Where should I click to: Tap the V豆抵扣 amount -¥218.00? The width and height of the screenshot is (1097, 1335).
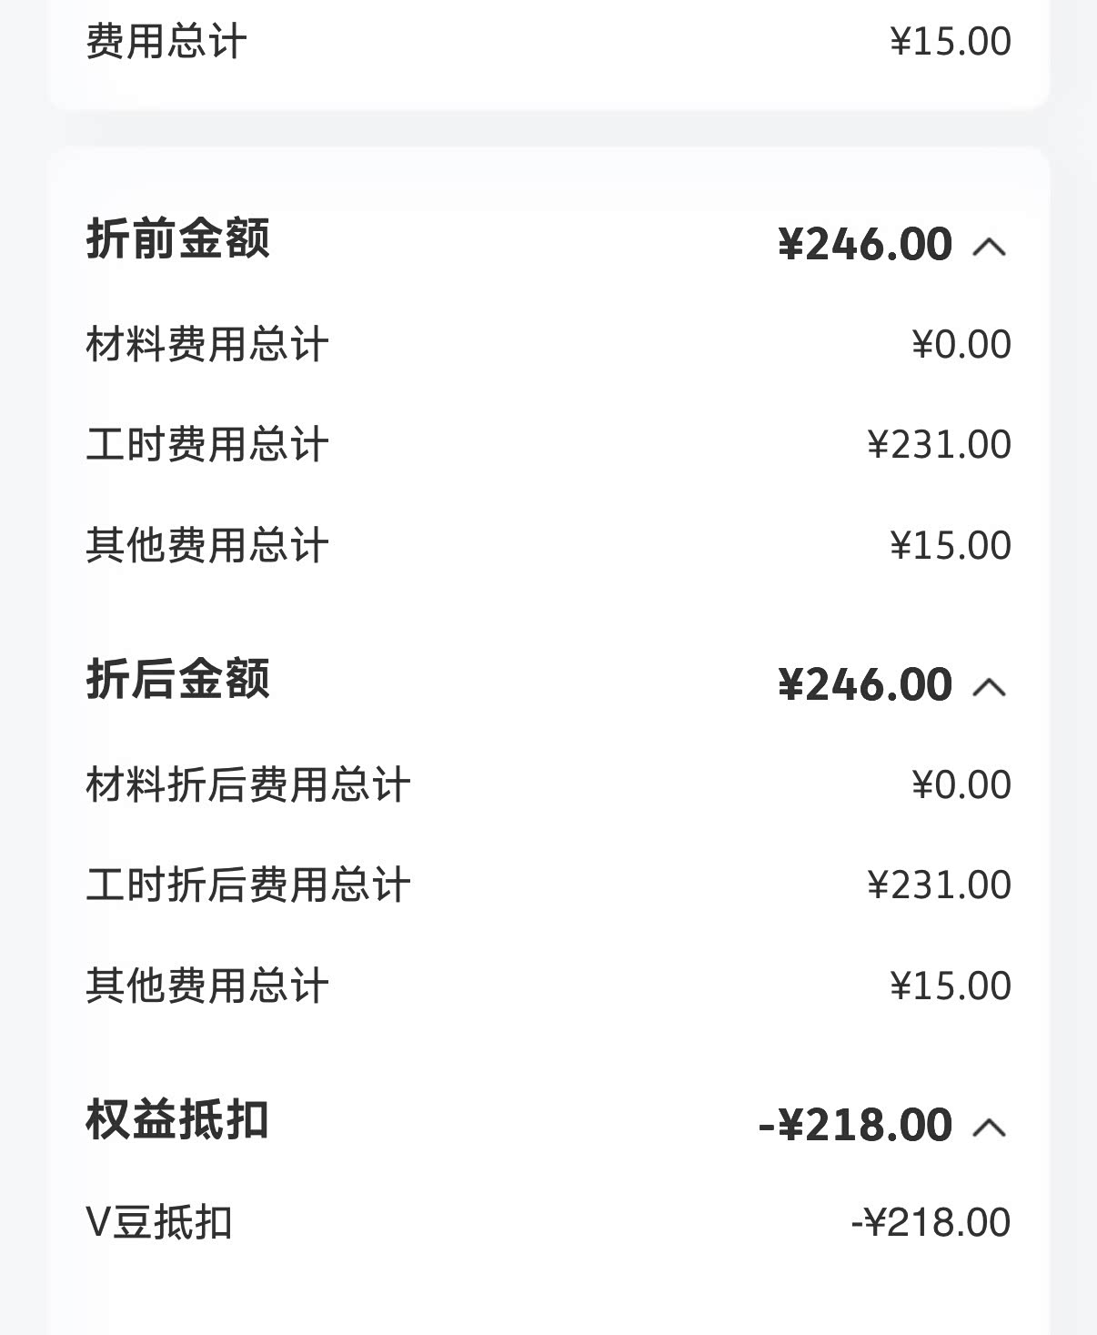coord(931,1222)
